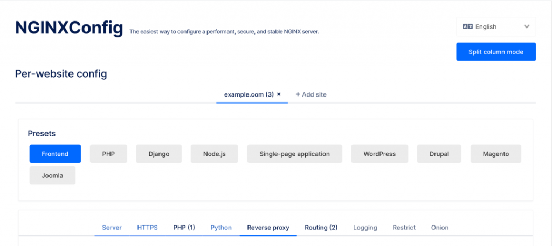Switch to the Server tab
Image resolution: width=552 pixels, height=246 pixels.
pos(112,228)
